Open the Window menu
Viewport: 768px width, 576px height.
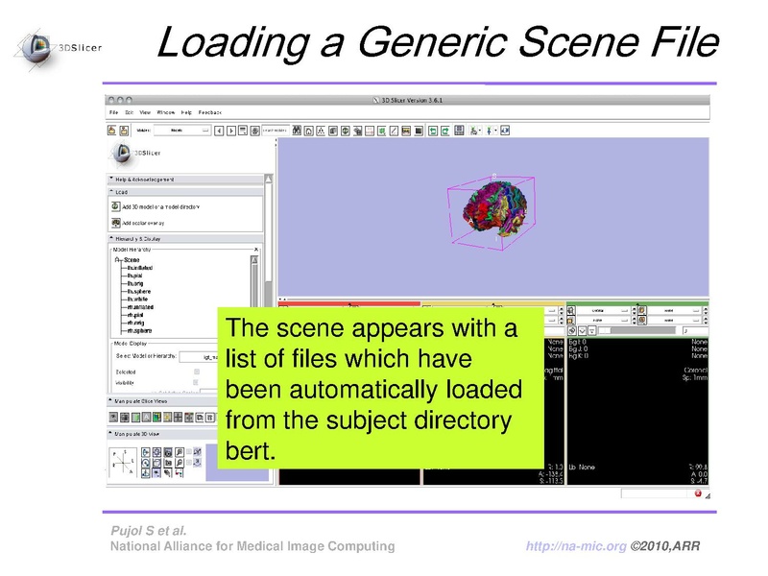(x=166, y=112)
